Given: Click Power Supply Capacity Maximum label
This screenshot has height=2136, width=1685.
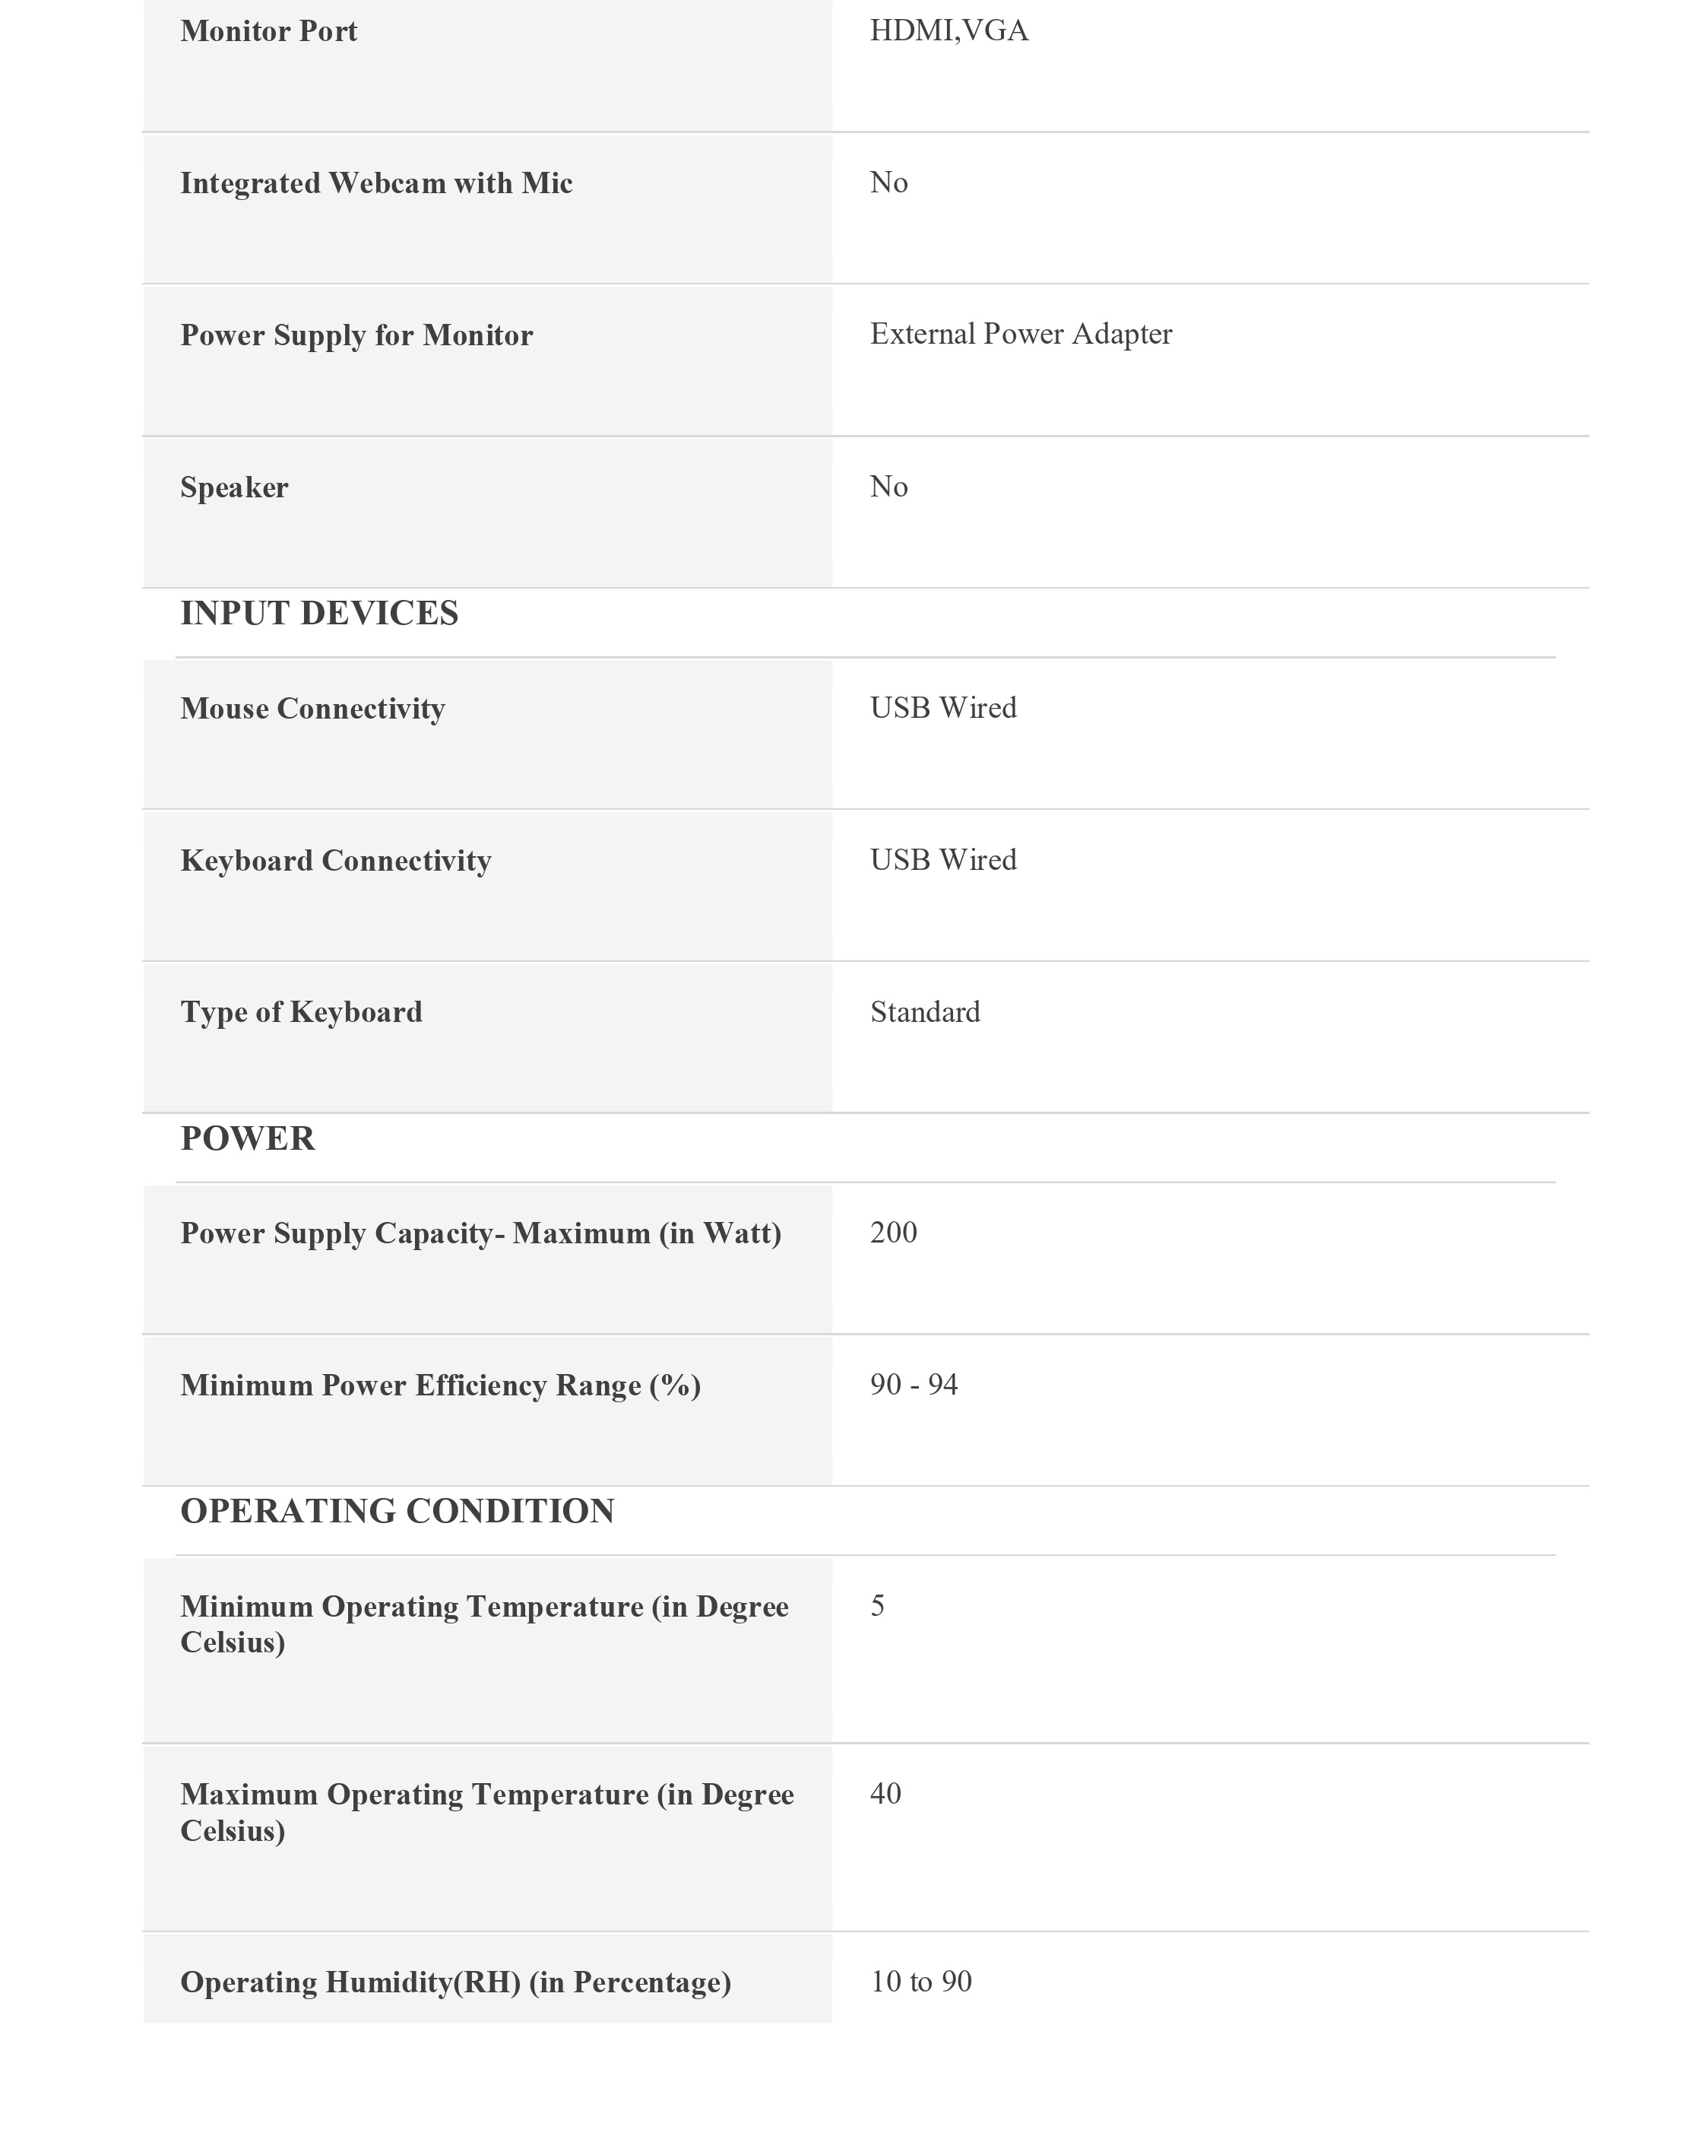Looking at the screenshot, I should pyautogui.click(x=480, y=1234).
